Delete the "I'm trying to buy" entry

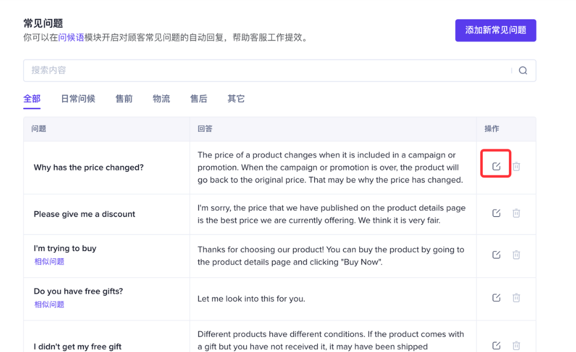(516, 255)
